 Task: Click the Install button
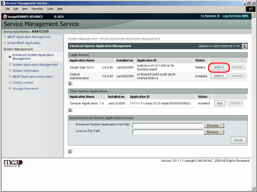(x=238, y=140)
